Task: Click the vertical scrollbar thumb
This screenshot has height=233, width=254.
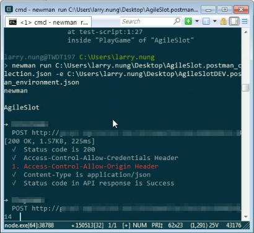Action: (x=246, y=88)
